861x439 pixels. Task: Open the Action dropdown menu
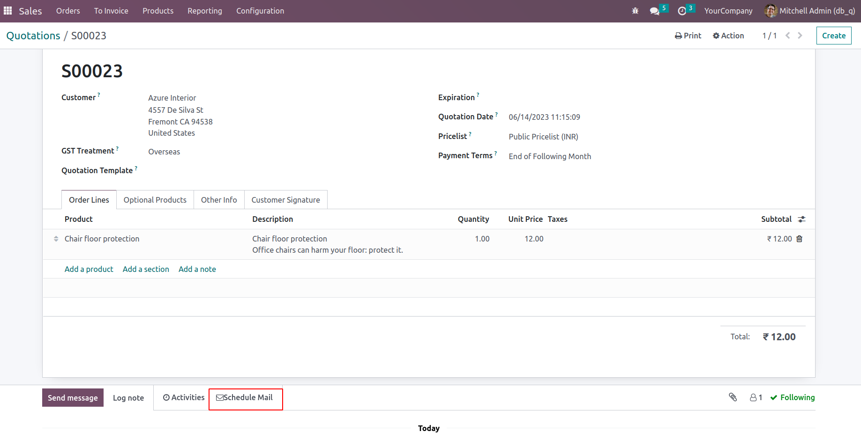728,36
